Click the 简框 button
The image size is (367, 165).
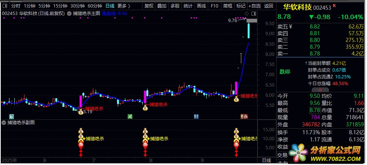coord(228,6)
